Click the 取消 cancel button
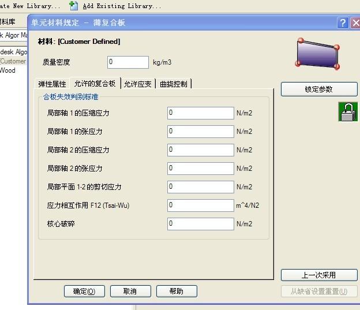 pyautogui.click(x=130, y=292)
